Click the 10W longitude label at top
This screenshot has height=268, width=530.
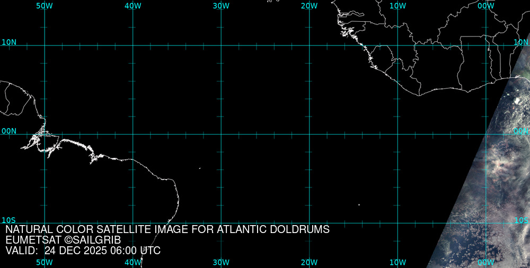click(x=397, y=5)
